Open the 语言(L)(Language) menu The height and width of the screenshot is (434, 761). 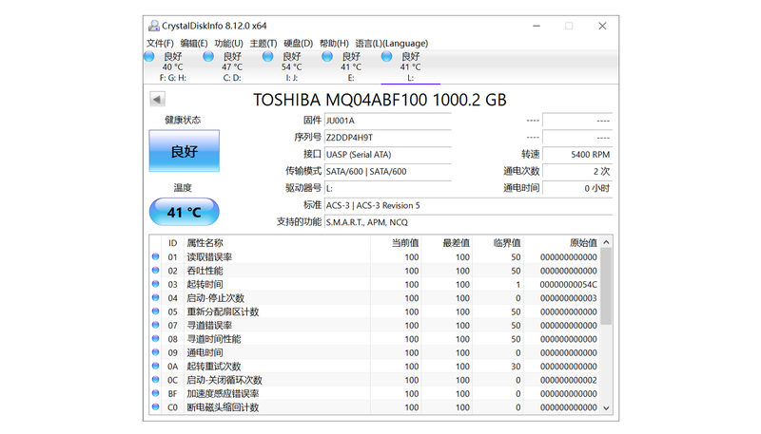[x=392, y=43]
